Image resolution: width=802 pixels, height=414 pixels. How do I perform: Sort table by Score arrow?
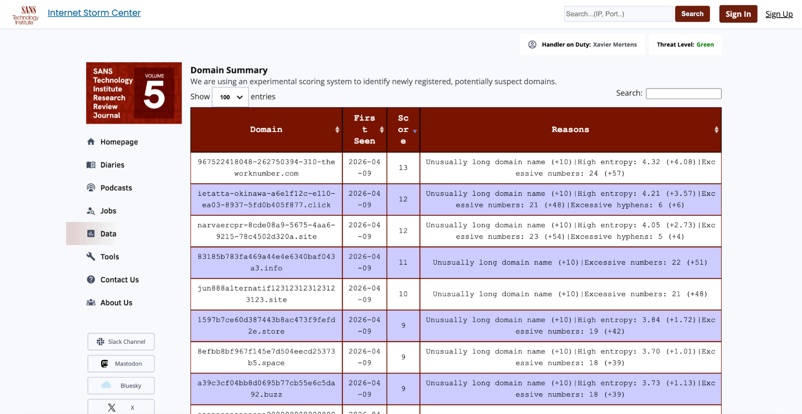tap(415, 131)
